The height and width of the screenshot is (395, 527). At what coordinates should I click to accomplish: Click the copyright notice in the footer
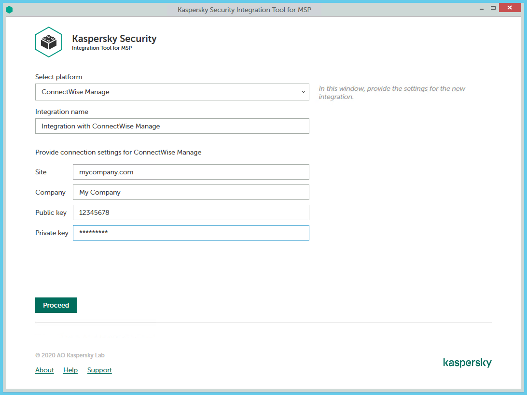tap(69, 355)
